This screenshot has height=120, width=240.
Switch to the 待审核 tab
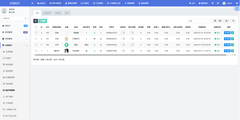click(x=58, y=13)
